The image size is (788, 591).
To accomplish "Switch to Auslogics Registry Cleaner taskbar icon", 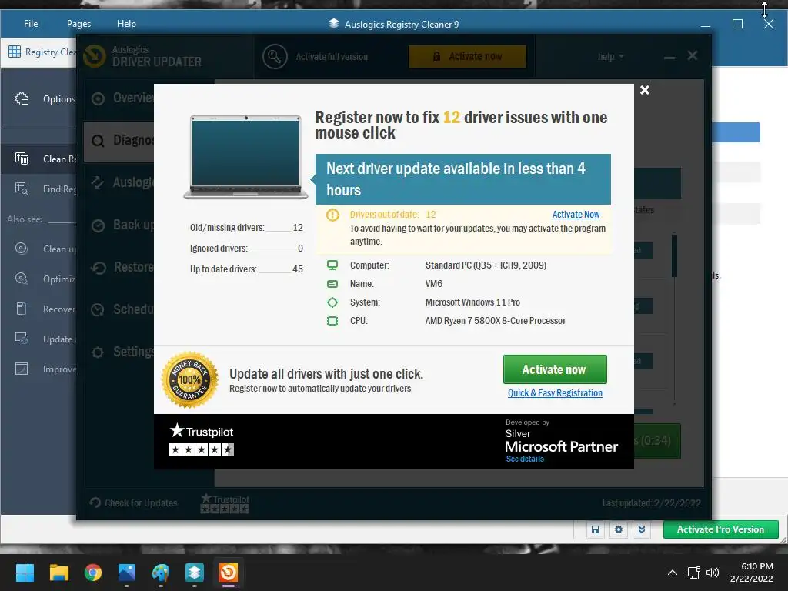I will click(195, 573).
